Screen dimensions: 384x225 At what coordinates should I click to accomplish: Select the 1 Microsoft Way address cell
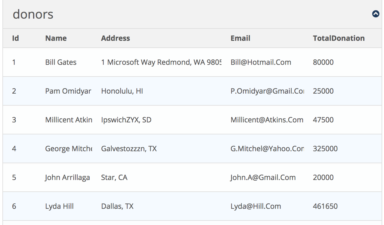tap(161, 62)
